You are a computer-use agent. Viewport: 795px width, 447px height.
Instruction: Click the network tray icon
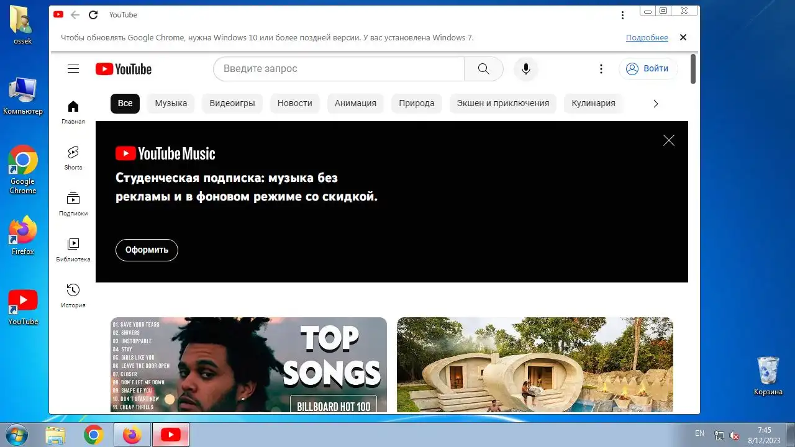[719, 435]
